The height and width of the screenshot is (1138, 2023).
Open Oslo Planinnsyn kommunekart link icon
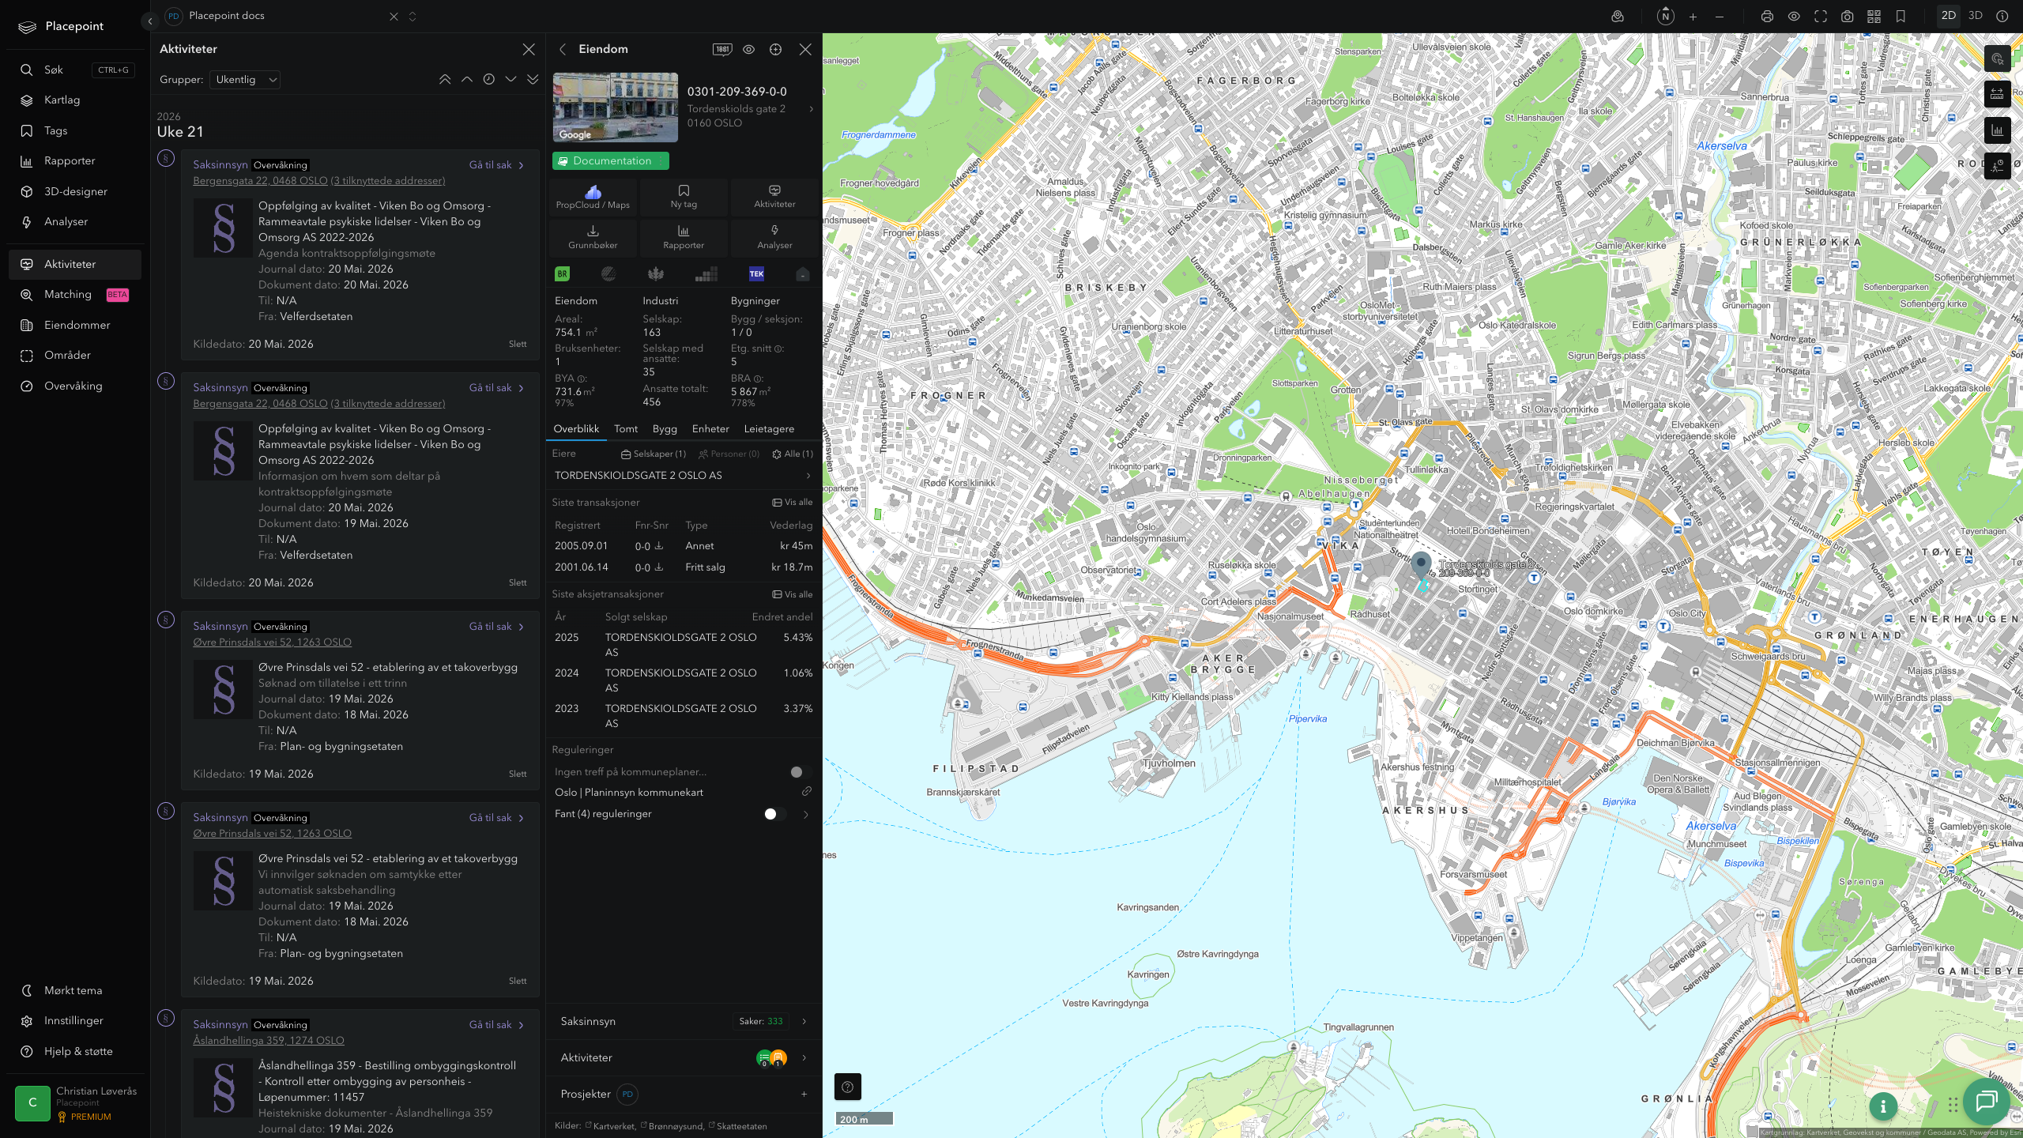click(x=807, y=792)
